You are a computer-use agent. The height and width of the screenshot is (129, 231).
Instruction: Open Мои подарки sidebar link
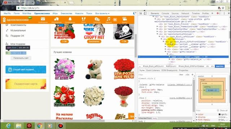[x=18, y=44]
